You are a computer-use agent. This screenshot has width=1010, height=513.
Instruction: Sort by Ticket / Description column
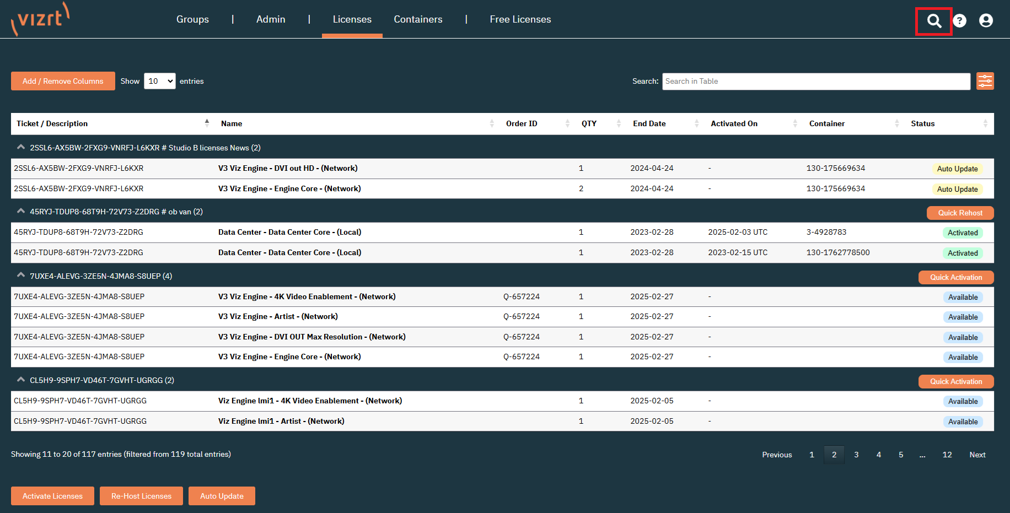tap(112, 123)
